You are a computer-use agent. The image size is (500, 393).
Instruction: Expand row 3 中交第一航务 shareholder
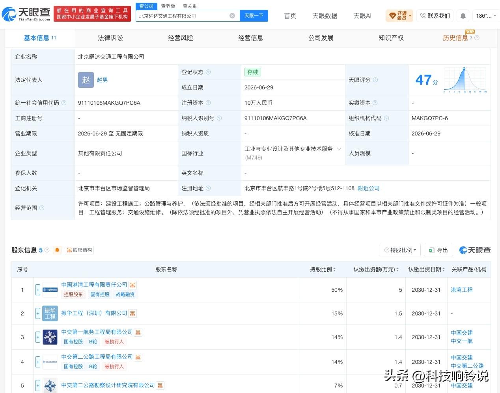coord(38,337)
